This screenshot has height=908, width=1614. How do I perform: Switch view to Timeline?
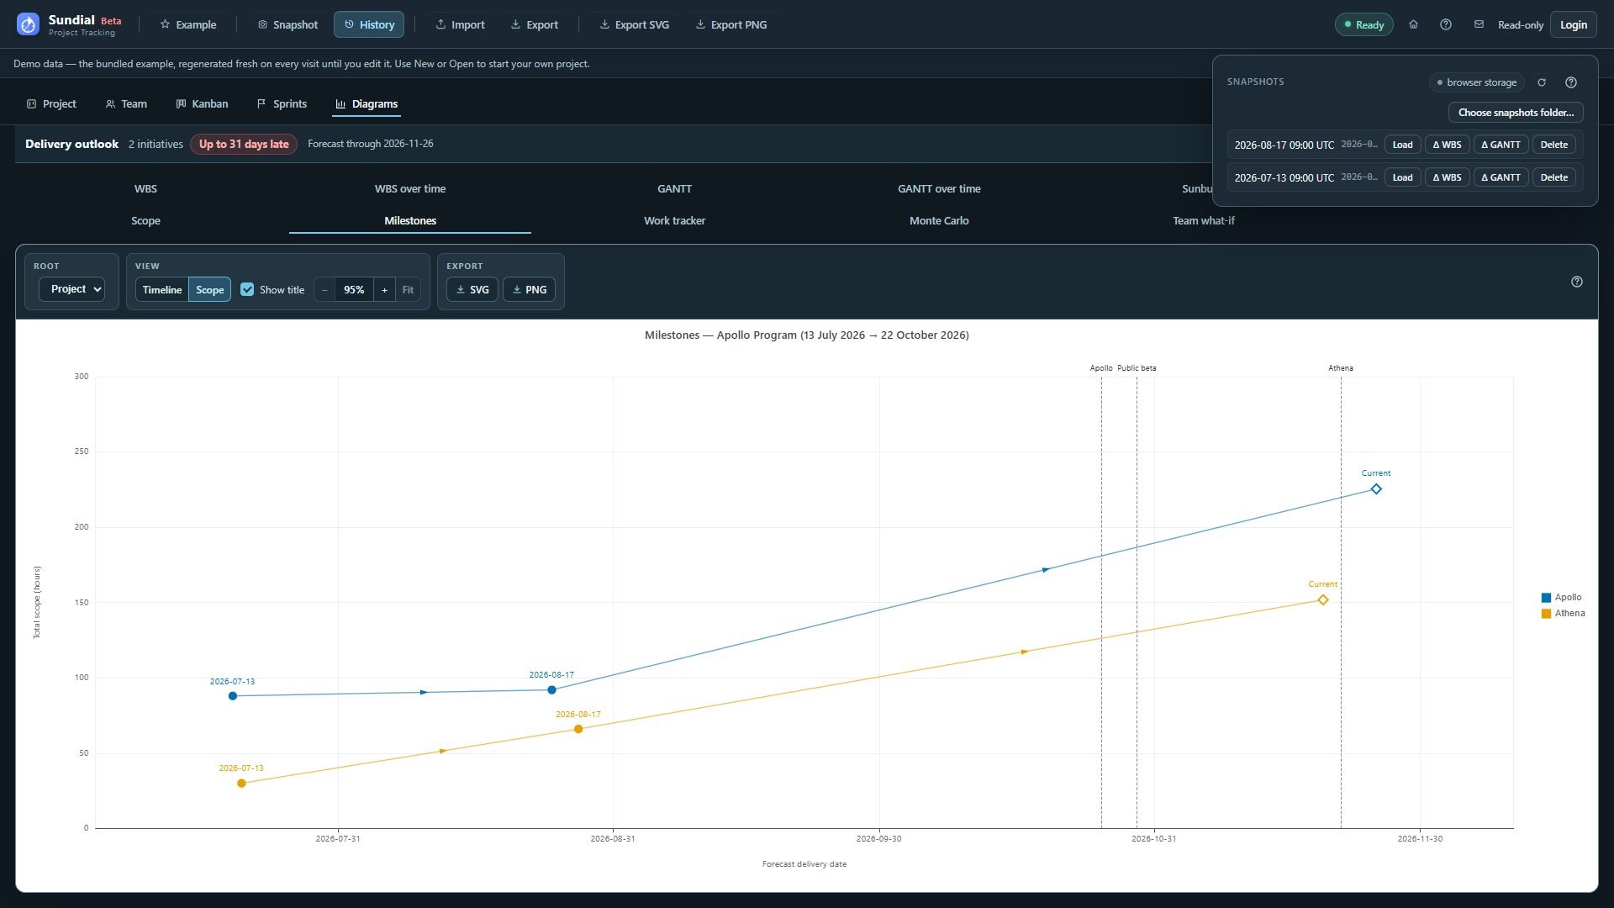[x=162, y=290]
